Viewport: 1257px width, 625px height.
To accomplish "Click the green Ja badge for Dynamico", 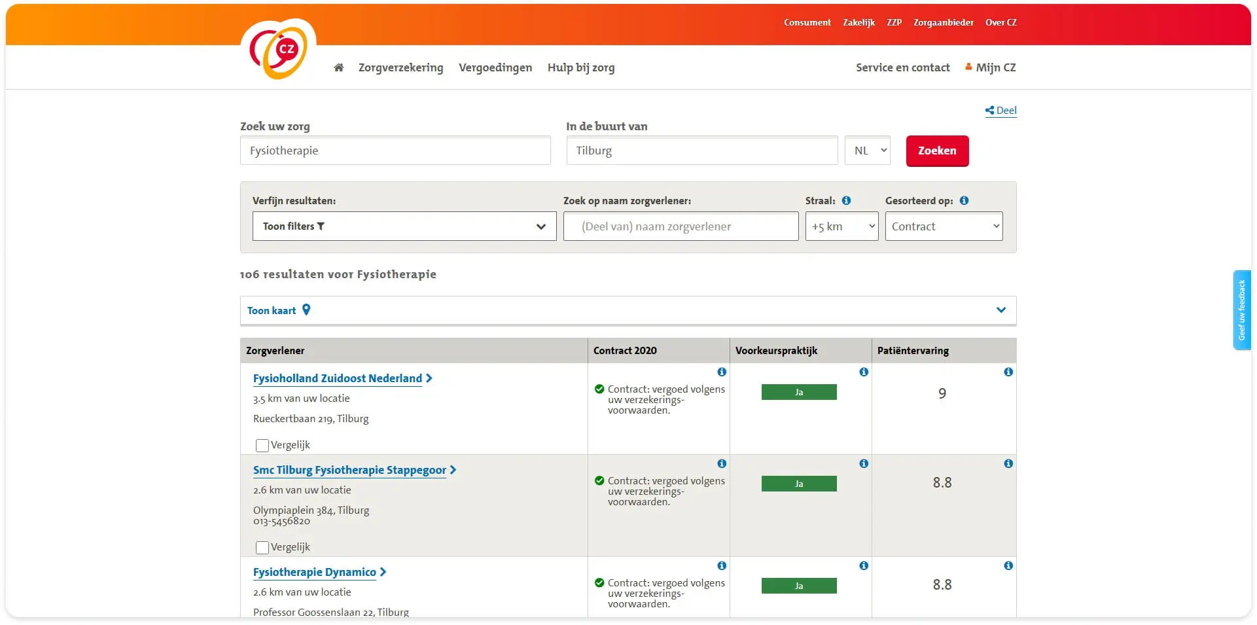I will (x=799, y=586).
